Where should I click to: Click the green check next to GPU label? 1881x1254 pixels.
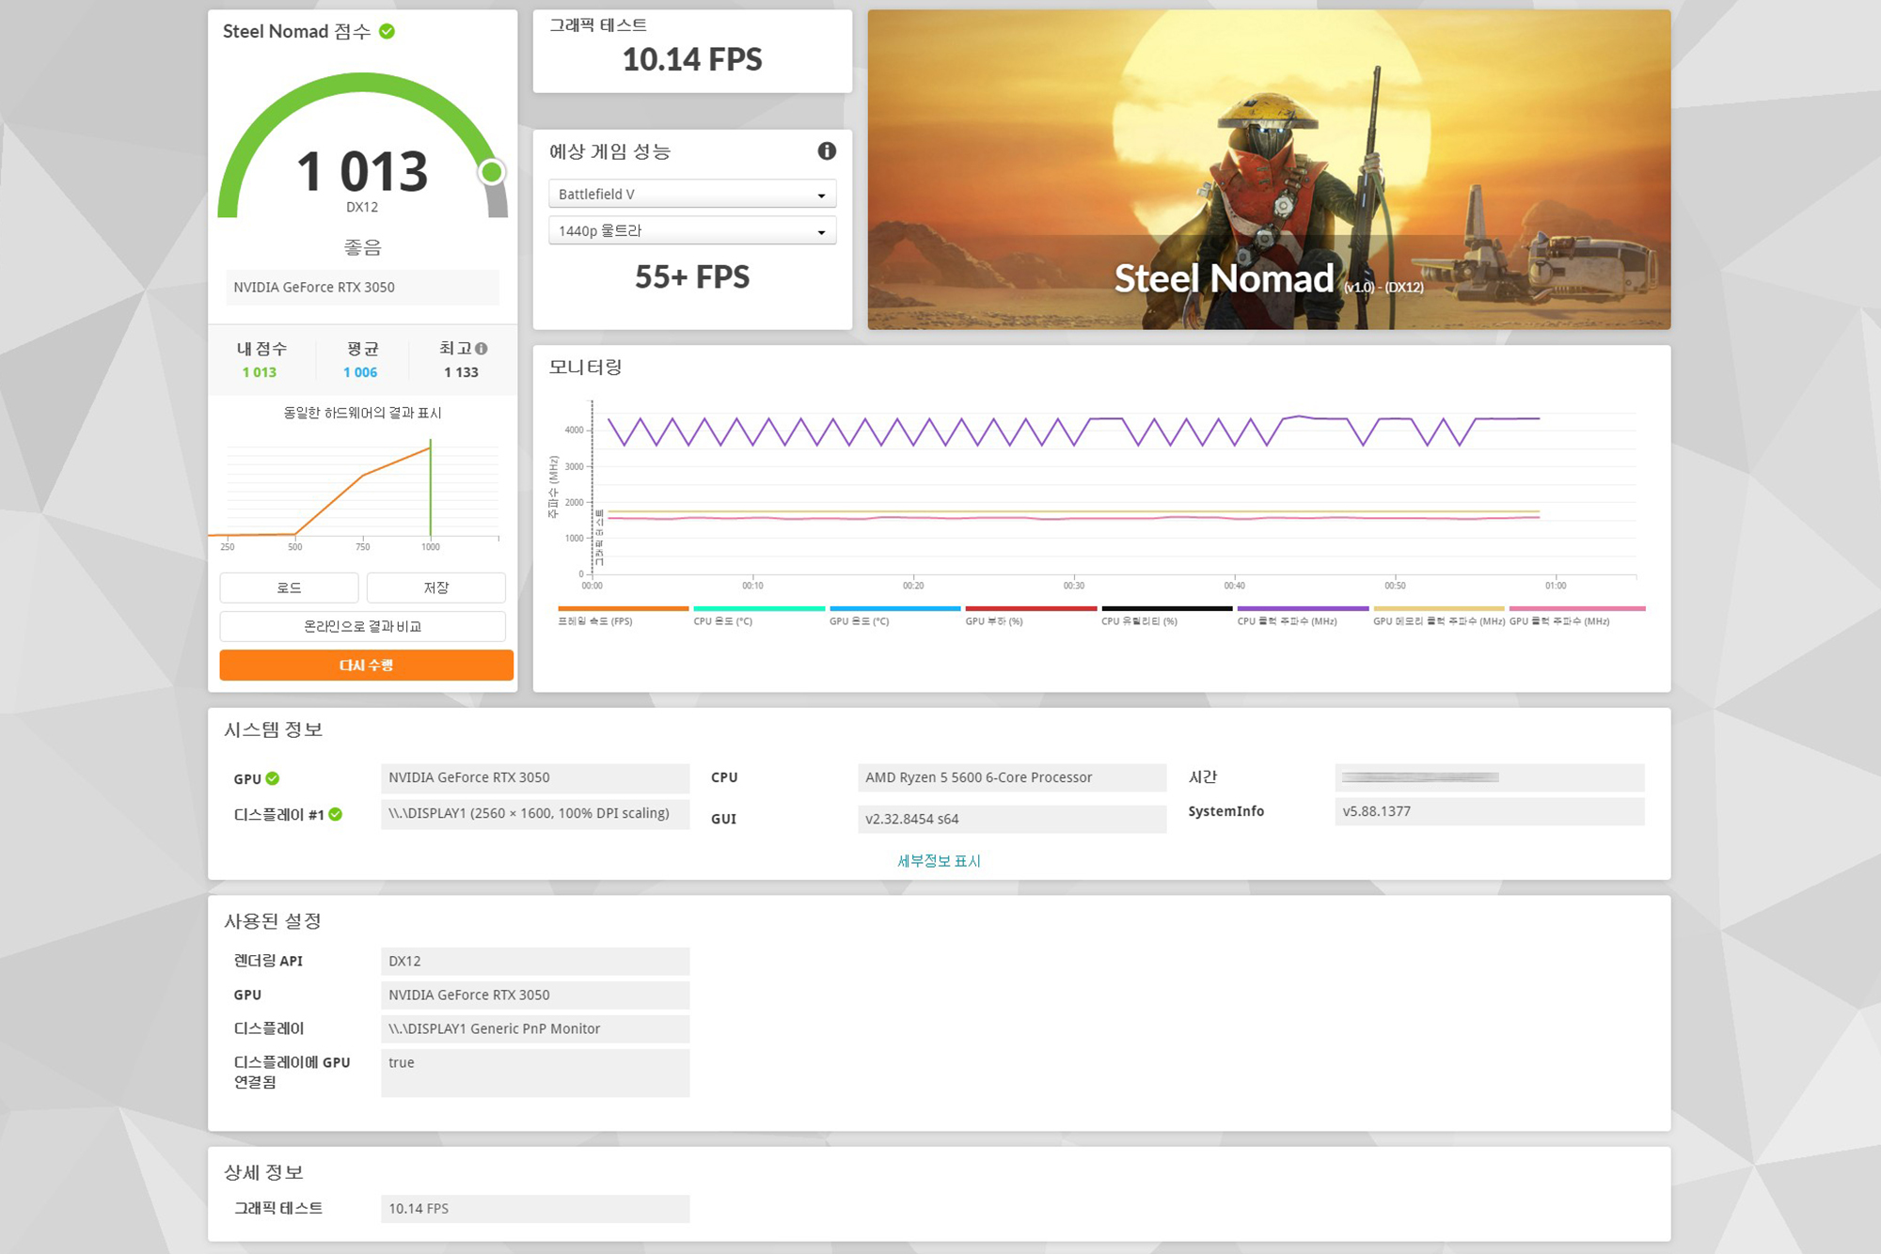(x=273, y=778)
